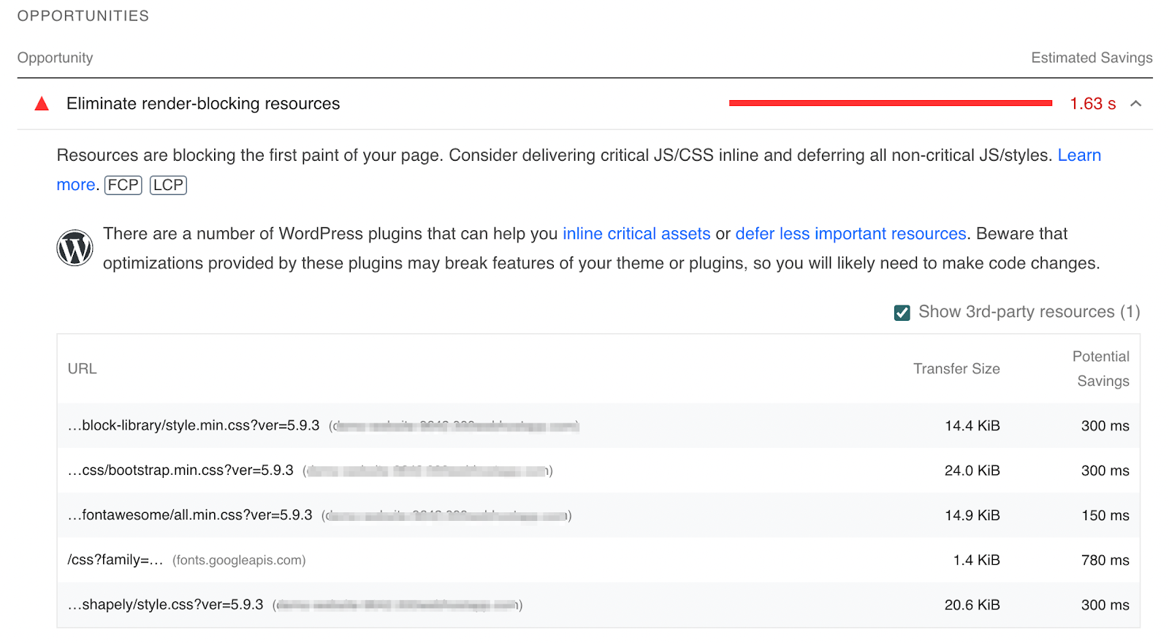
Task: Click the FCP metric tag
Action: coord(123,185)
